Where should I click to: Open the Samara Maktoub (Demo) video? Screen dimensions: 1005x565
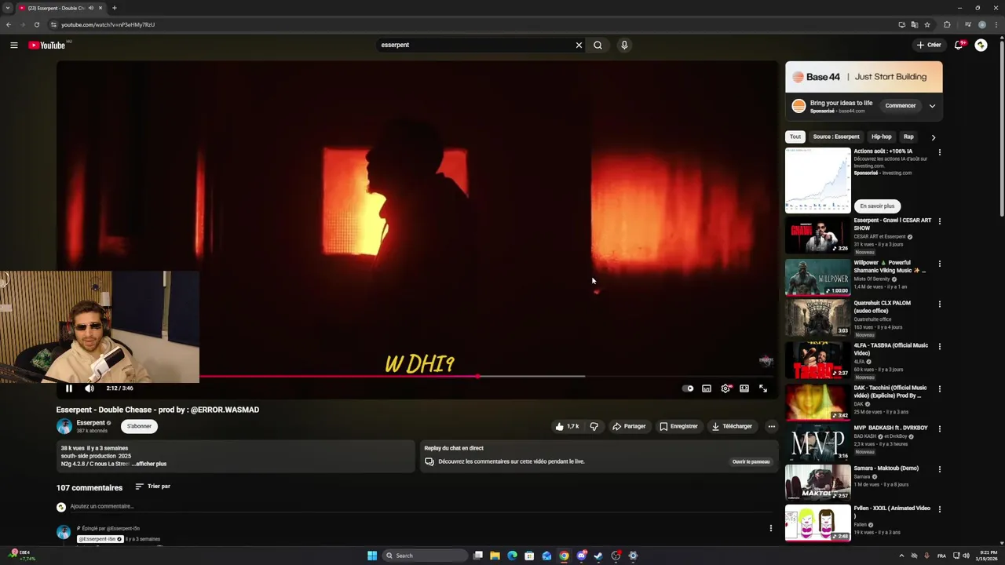coord(817,483)
